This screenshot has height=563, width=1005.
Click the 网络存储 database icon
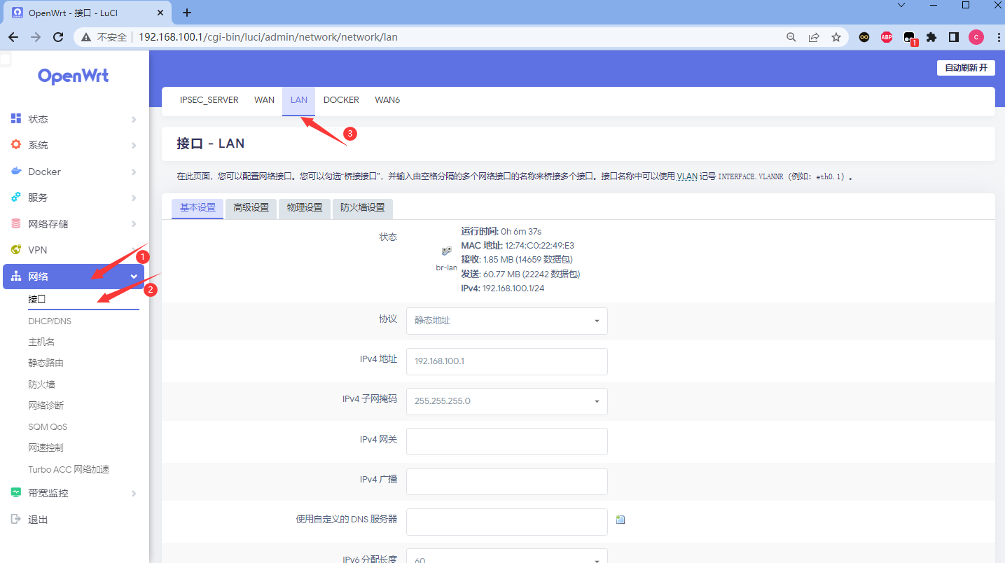pos(16,224)
